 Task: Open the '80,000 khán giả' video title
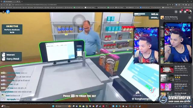click(x=181, y=85)
